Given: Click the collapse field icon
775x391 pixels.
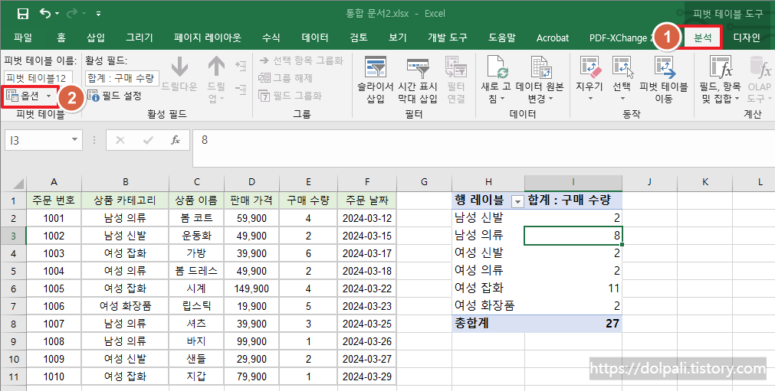Looking at the screenshot, I should tap(241, 90).
